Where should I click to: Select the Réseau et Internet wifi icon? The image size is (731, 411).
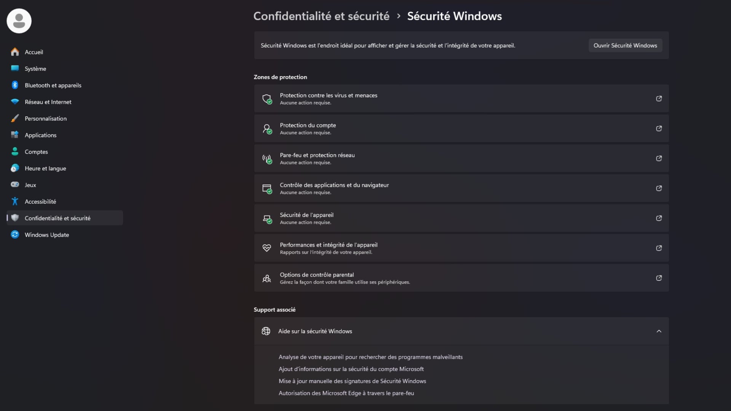(14, 102)
